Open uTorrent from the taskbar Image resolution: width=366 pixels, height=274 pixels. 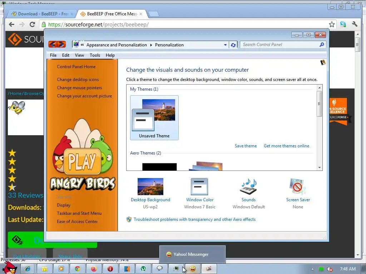pos(143,269)
